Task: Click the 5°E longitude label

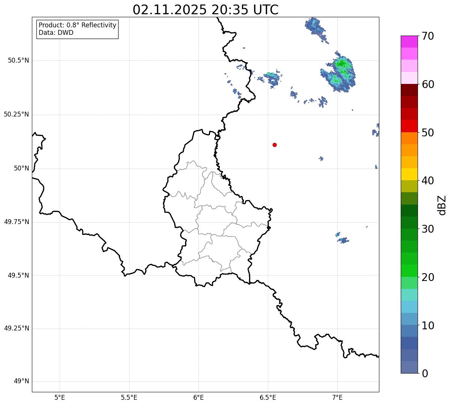Action: pos(60,397)
